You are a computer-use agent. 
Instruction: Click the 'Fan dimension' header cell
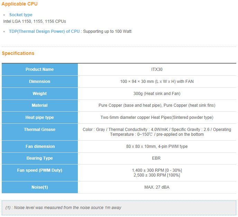40,147
